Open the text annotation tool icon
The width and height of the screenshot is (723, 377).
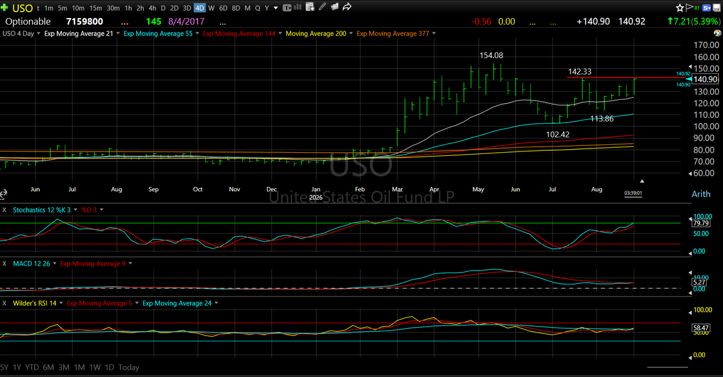coord(287,8)
